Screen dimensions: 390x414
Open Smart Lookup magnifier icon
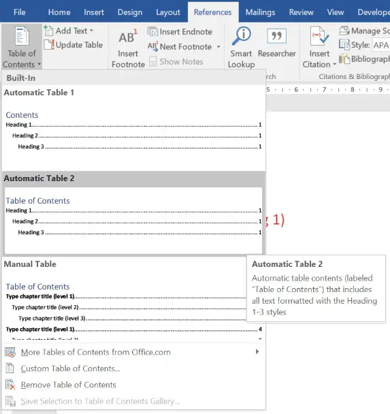pos(241,36)
